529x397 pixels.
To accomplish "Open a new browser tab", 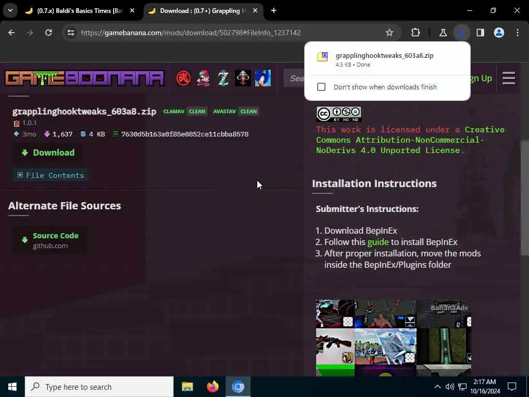I will [274, 10].
